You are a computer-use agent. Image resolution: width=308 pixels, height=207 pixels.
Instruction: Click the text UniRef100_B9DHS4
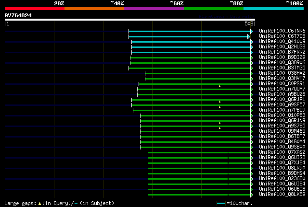point(282,173)
